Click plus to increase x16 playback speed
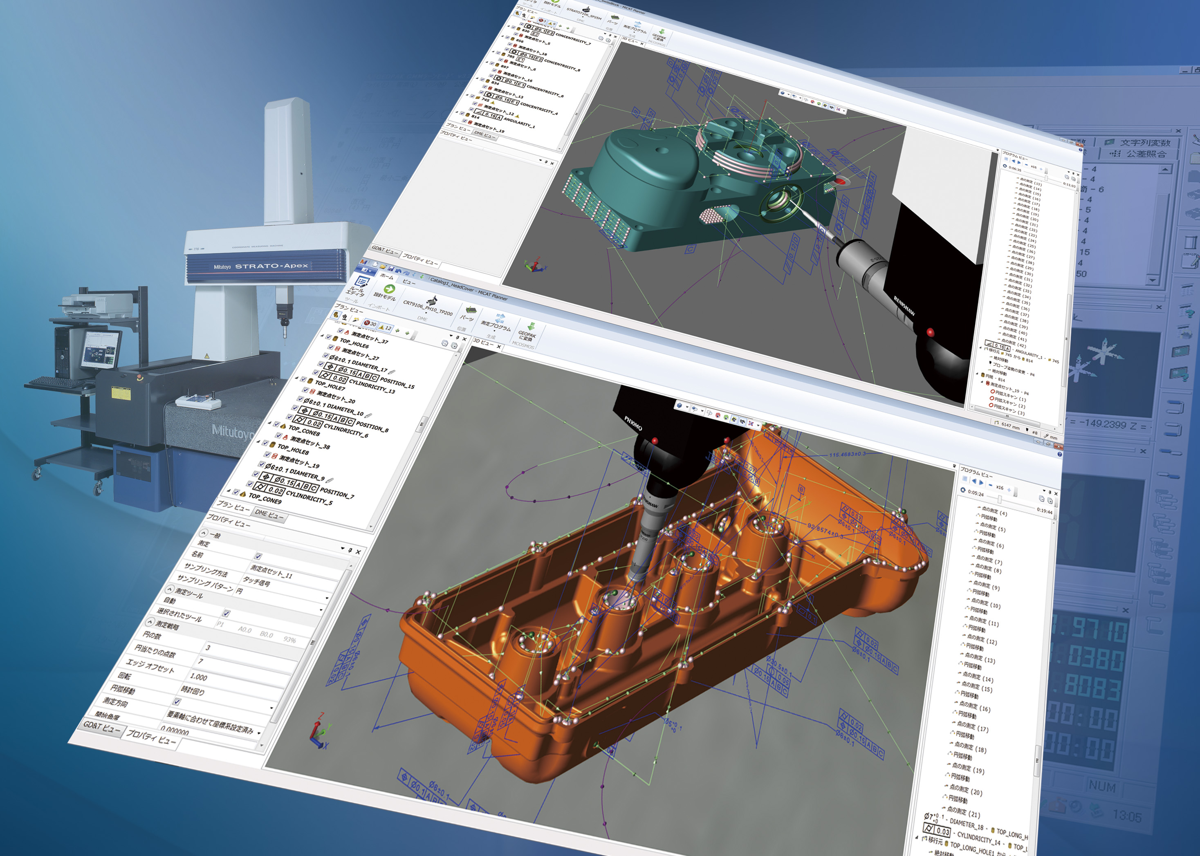Screen dimensions: 1200x856 pyautogui.click(x=1009, y=490)
